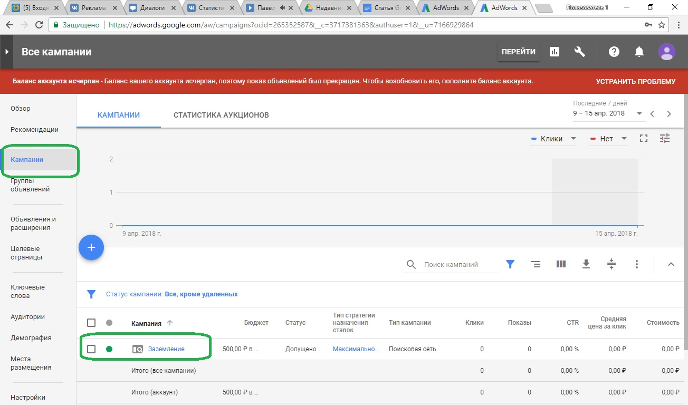Open the columns modification icon

pos(561,264)
